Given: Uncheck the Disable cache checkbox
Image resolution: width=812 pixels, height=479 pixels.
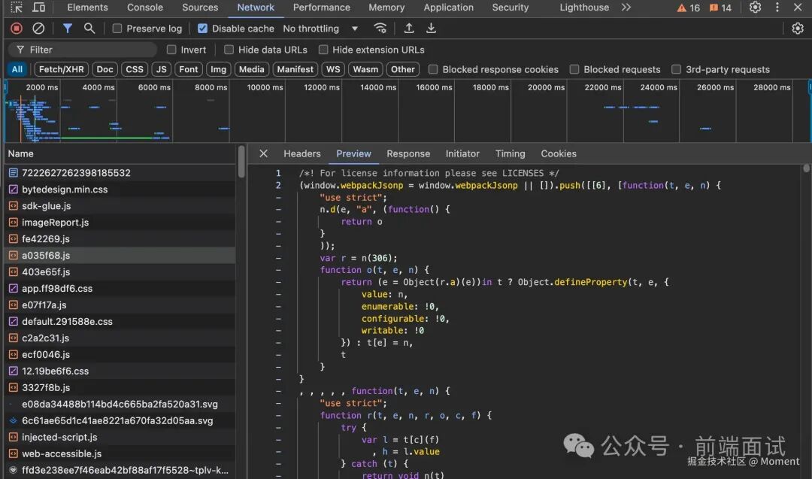Looking at the screenshot, I should tap(202, 29).
